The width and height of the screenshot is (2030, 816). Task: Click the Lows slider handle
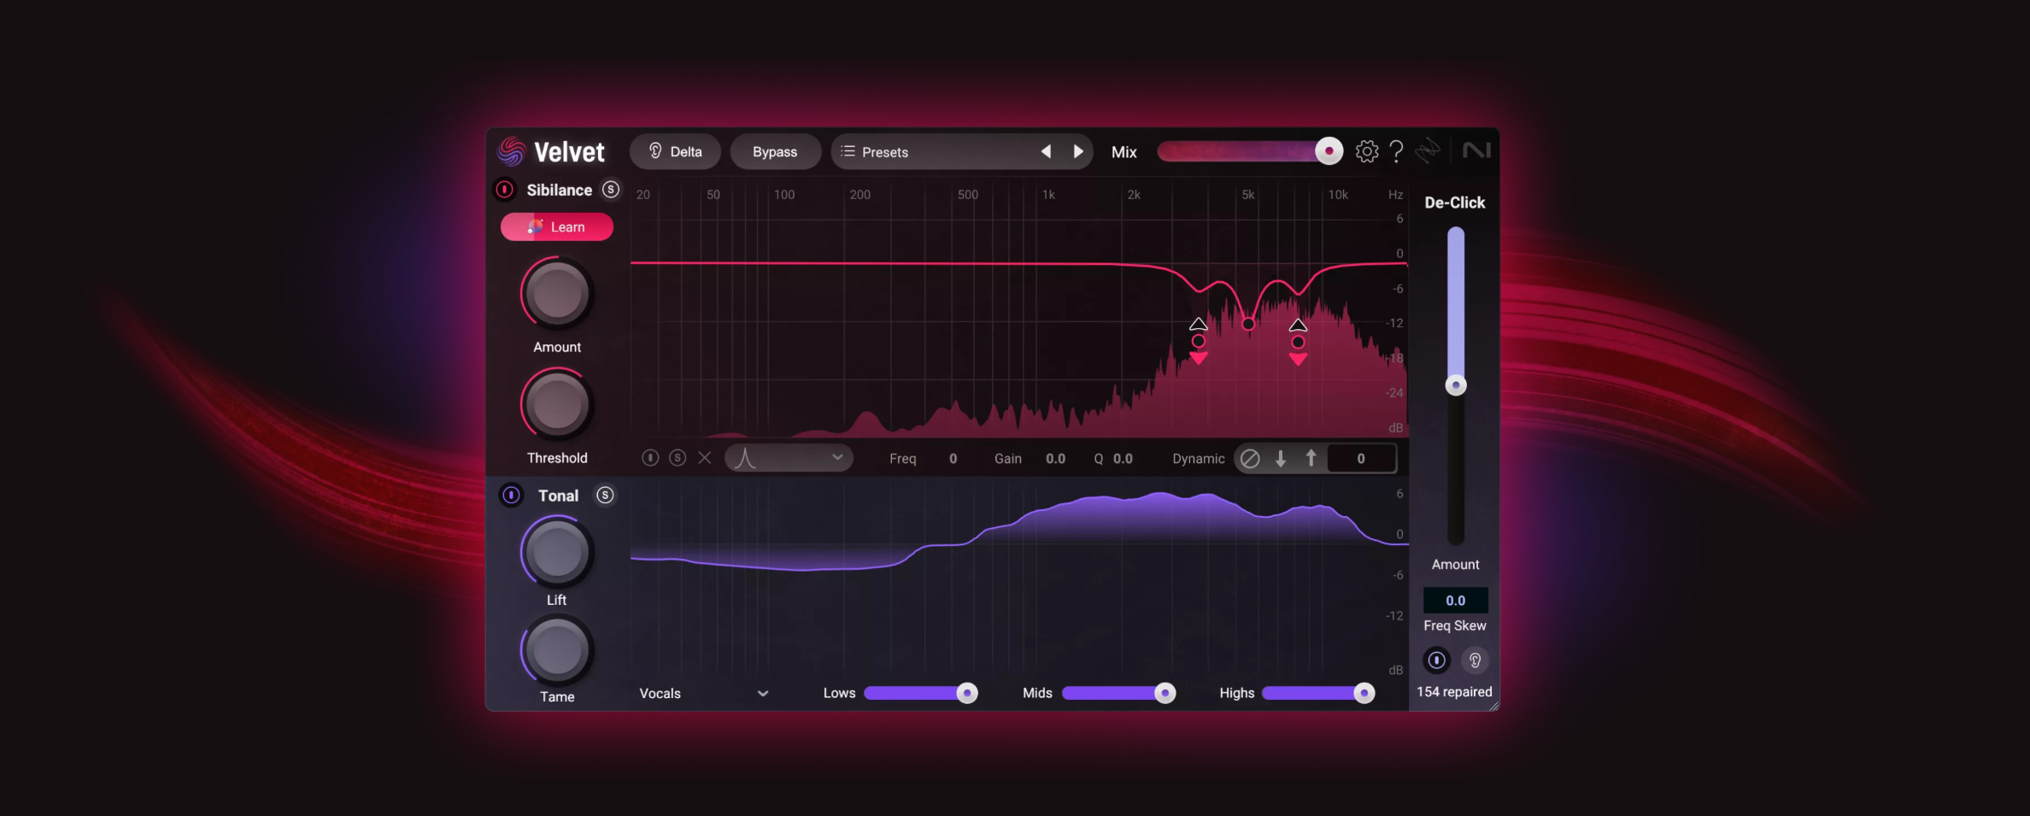[x=966, y=693]
